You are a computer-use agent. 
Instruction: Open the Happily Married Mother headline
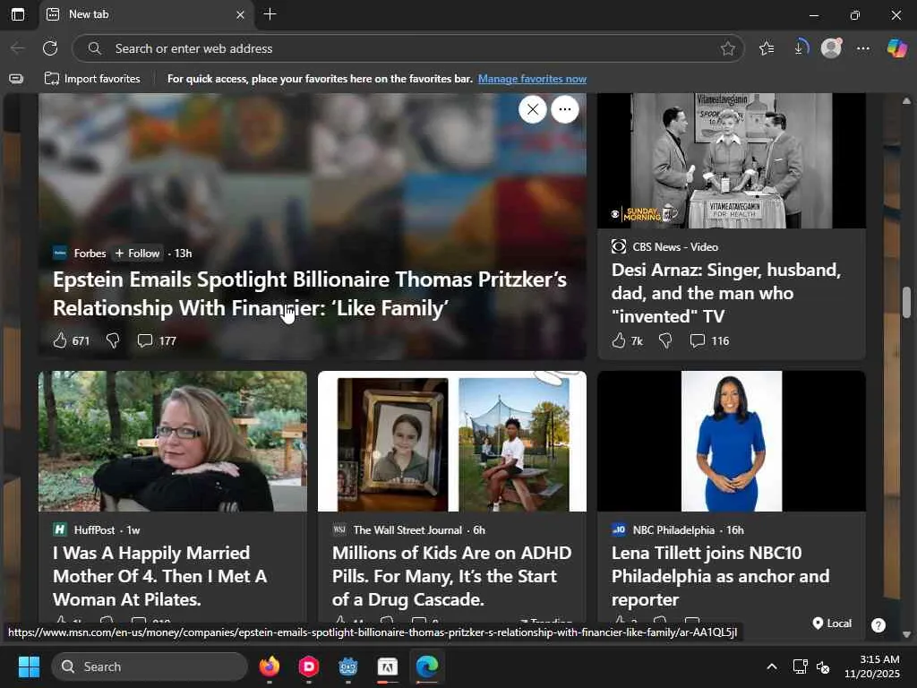[x=159, y=576]
